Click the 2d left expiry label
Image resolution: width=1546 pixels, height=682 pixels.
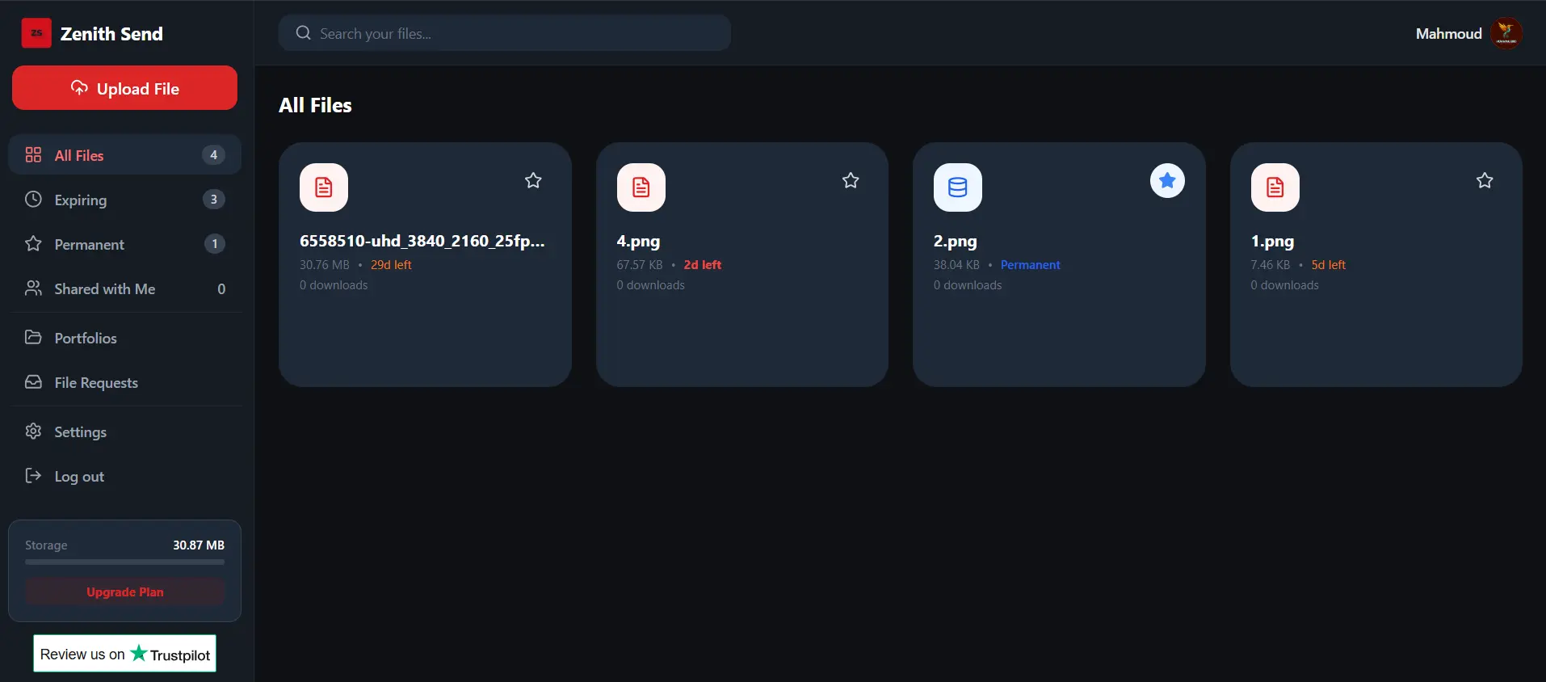[703, 264]
